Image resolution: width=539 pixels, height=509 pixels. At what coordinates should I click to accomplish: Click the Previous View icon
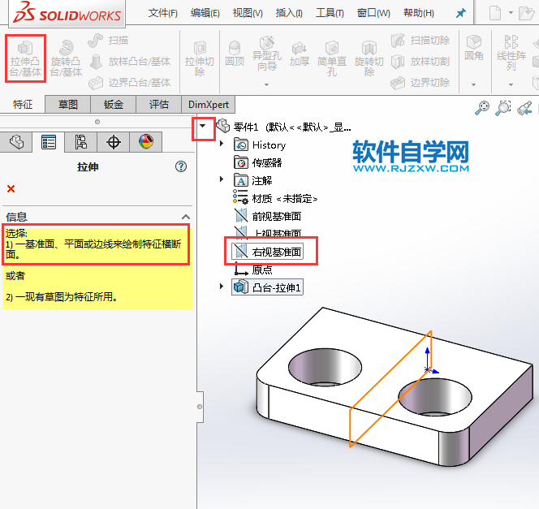(x=525, y=108)
